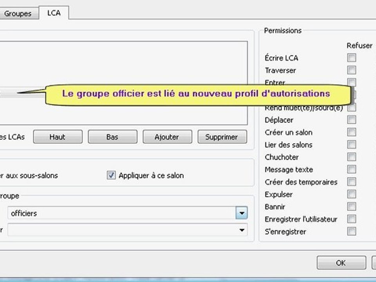Tick Refuser checkbox for Créer un salon
The image size is (376, 282).
352,132
